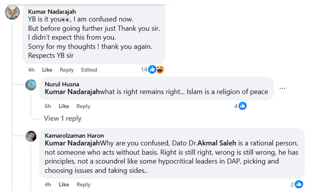This screenshot has width=320, height=194.
Task: Like Nurul Husna's comment
Action: pyautogui.click(x=64, y=106)
